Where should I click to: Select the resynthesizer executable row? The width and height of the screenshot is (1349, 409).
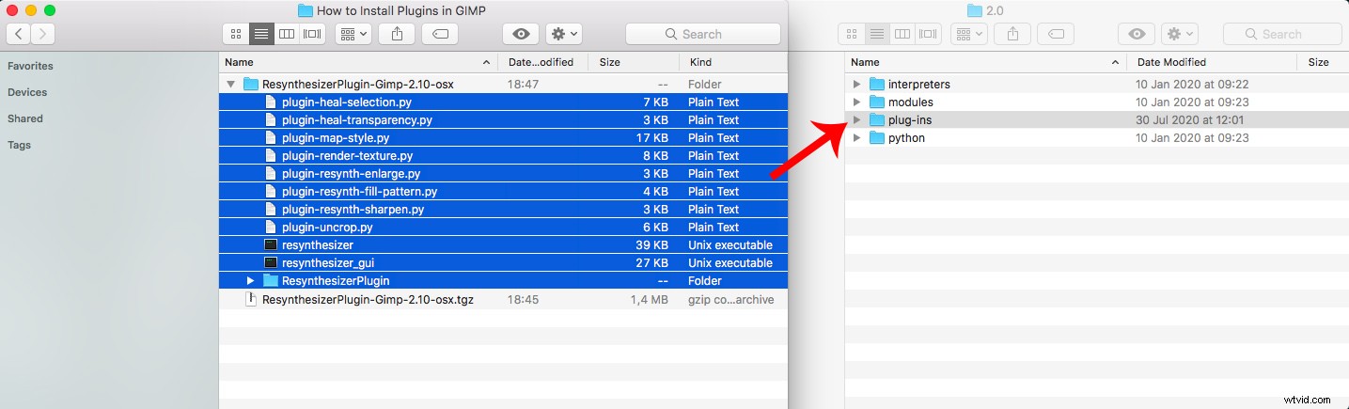point(503,244)
